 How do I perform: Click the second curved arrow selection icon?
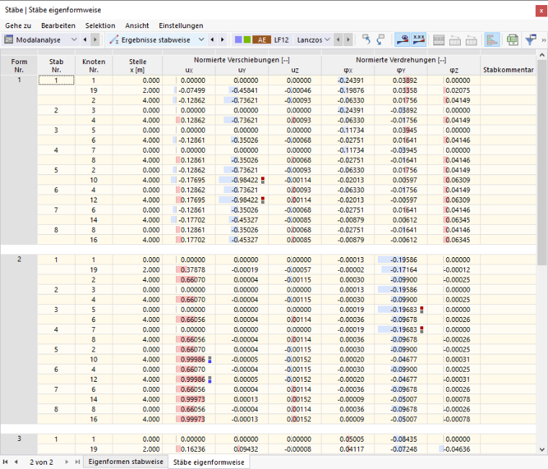(381, 40)
